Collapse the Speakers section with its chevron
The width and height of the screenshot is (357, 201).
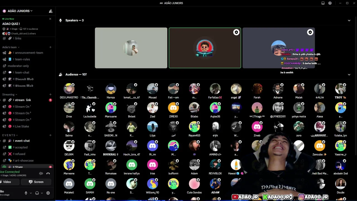(x=349, y=20)
